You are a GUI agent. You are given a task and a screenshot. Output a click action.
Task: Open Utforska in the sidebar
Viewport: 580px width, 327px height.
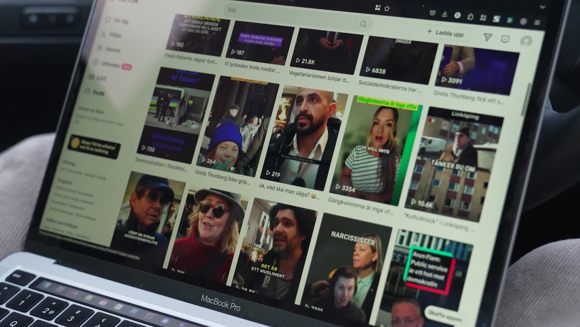(109, 64)
